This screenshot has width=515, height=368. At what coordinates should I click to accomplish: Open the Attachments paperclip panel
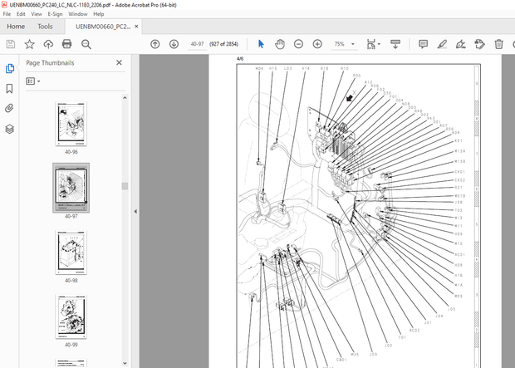tap(9, 109)
